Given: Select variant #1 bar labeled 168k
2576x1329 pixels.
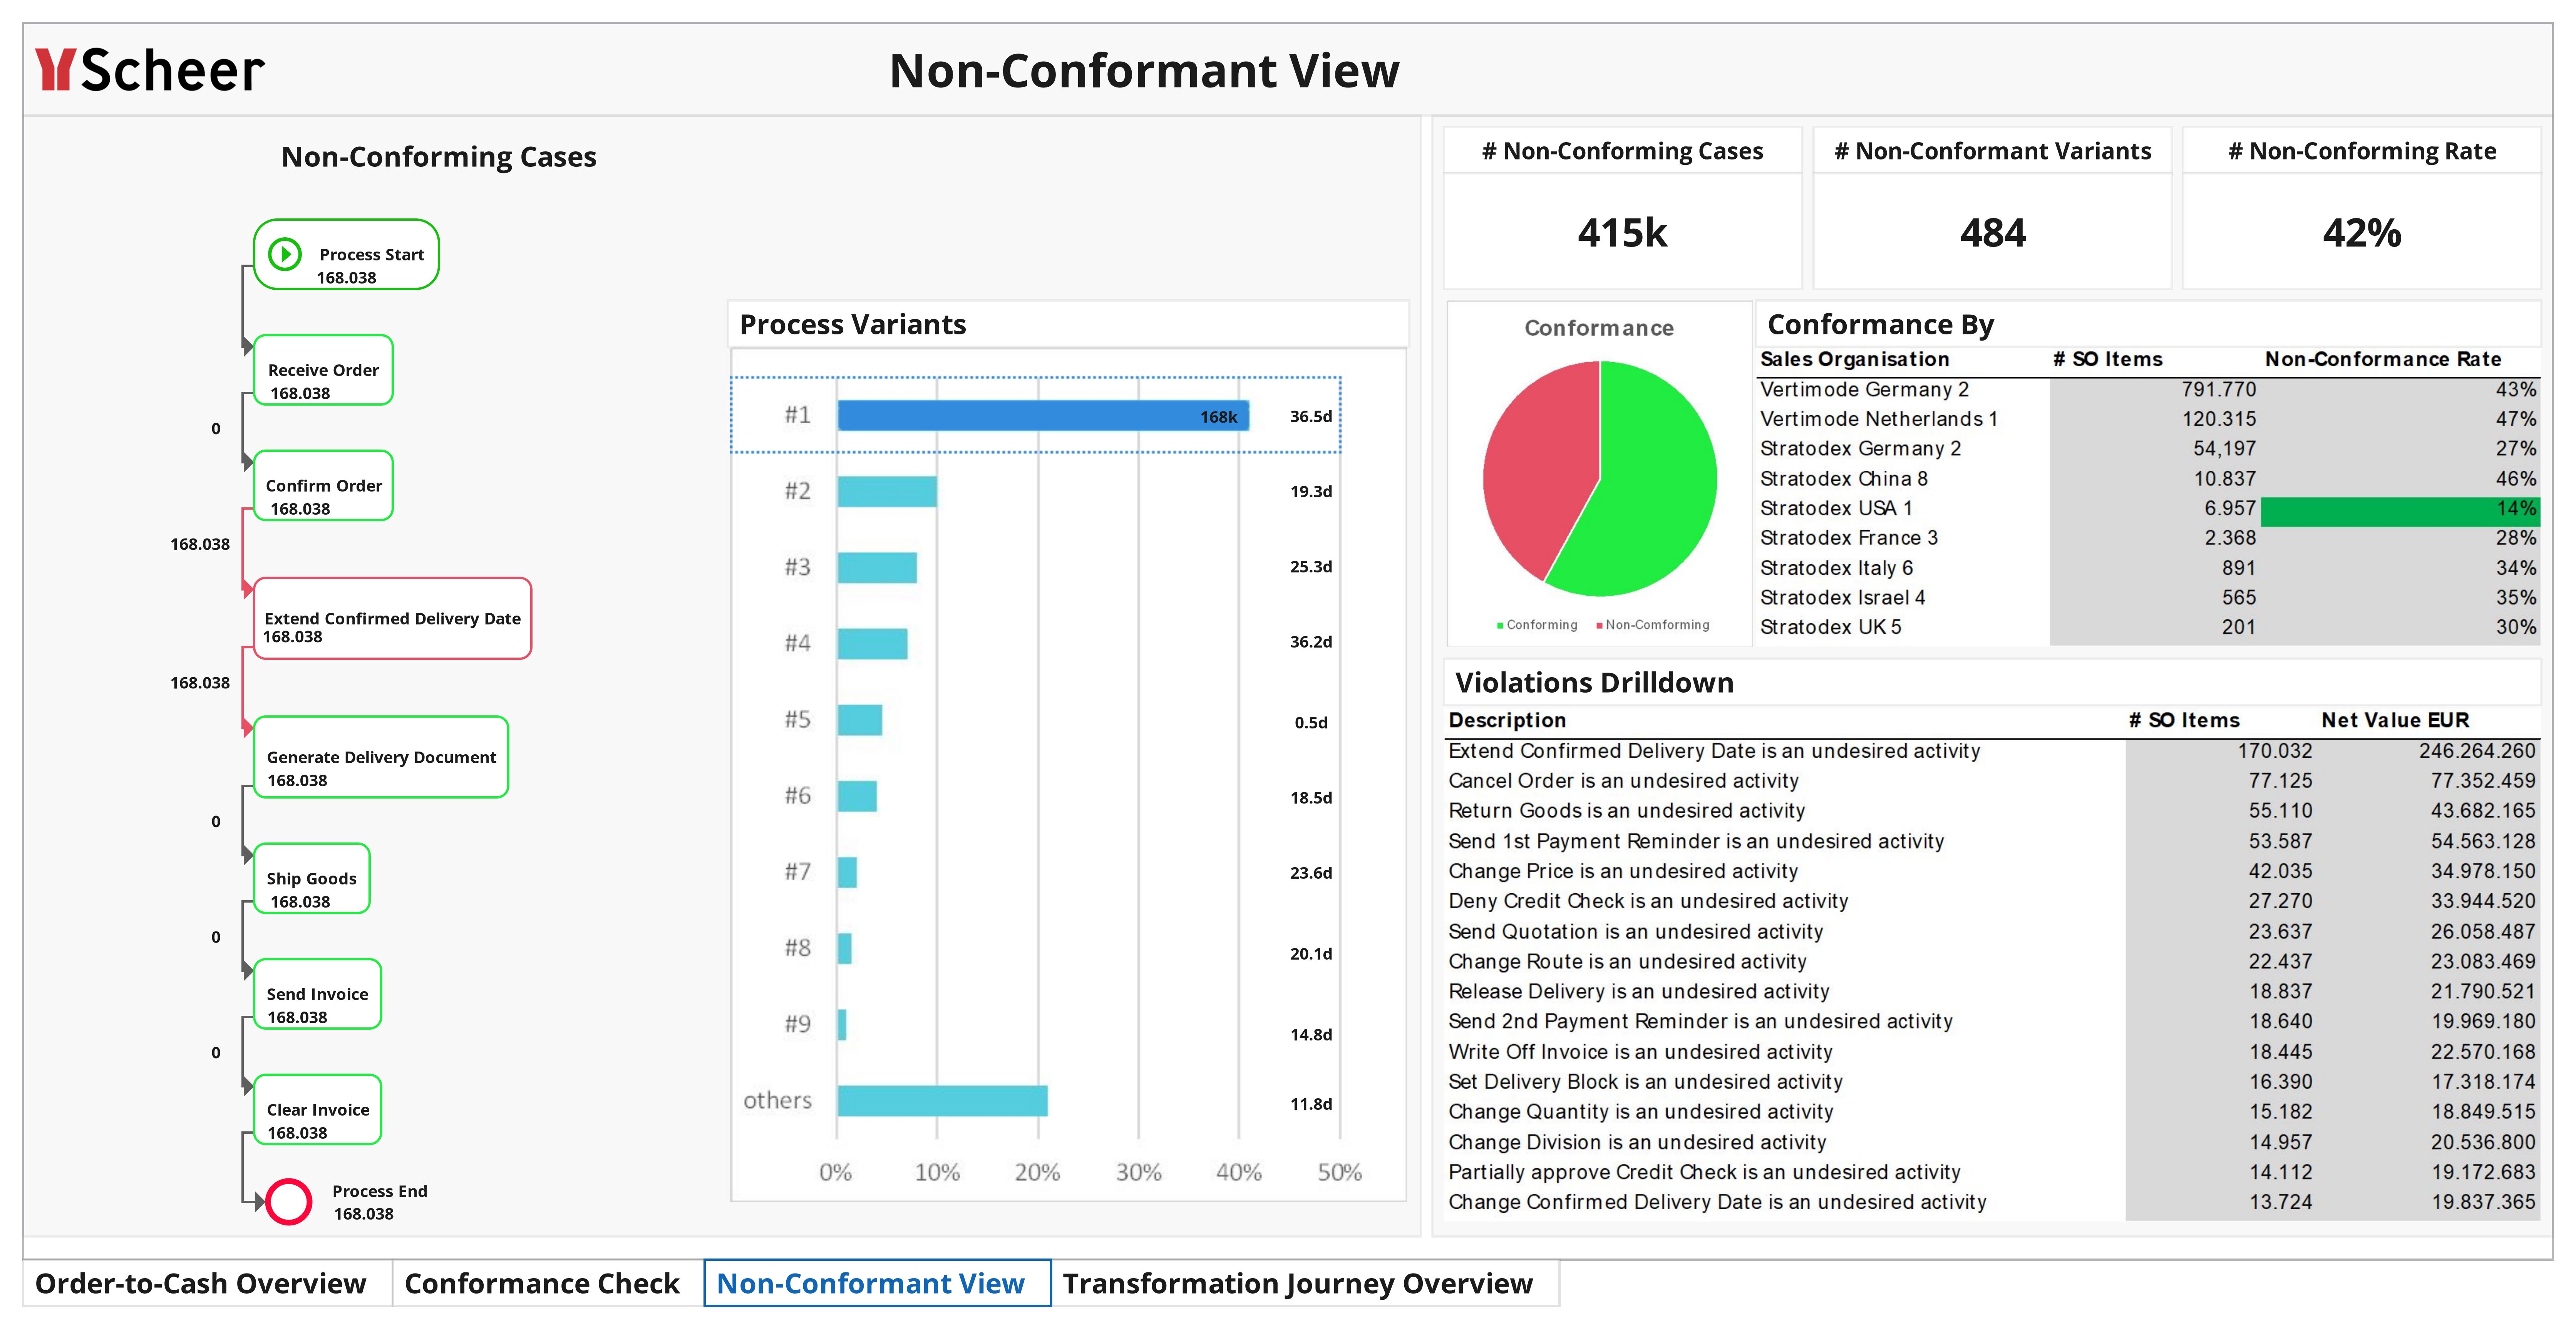Looking at the screenshot, I should pos(1043,415).
